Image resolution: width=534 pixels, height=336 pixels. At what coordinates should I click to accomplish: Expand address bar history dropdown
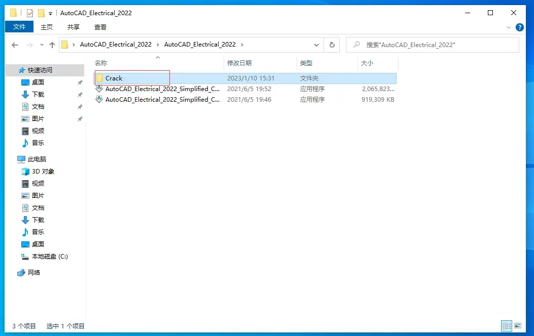316,45
